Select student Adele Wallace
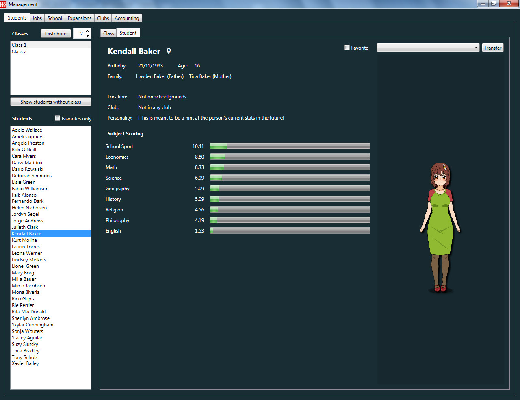The image size is (520, 400). click(x=51, y=130)
